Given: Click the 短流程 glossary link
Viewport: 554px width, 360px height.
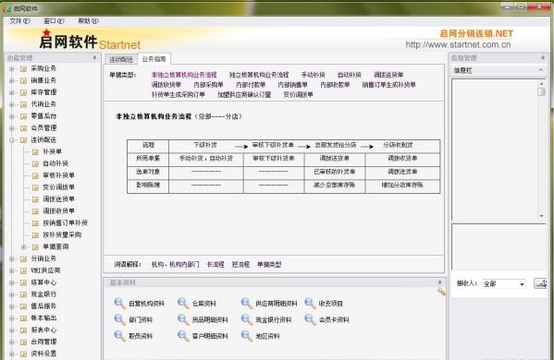Looking at the screenshot, I should pos(240,264).
